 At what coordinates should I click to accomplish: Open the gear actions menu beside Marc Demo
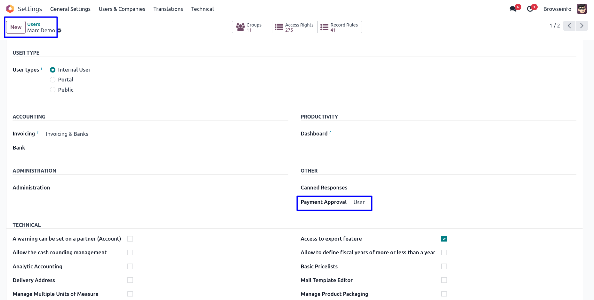pyautogui.click(x=59, y=31)
